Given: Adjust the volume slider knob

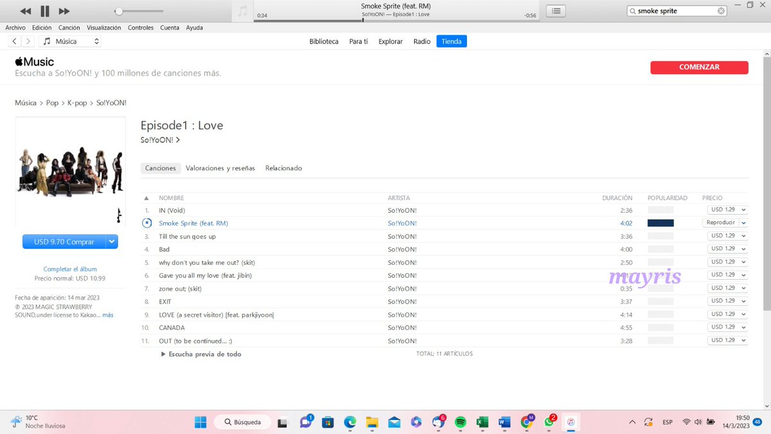Looking at the screenshot, I should point(119,11).
